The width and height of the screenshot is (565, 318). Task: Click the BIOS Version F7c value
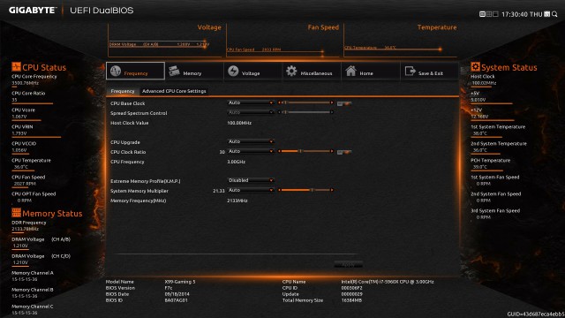click(x=169, y=288)
